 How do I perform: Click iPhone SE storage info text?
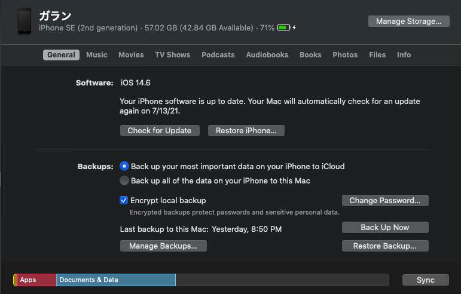coord(157,28)
